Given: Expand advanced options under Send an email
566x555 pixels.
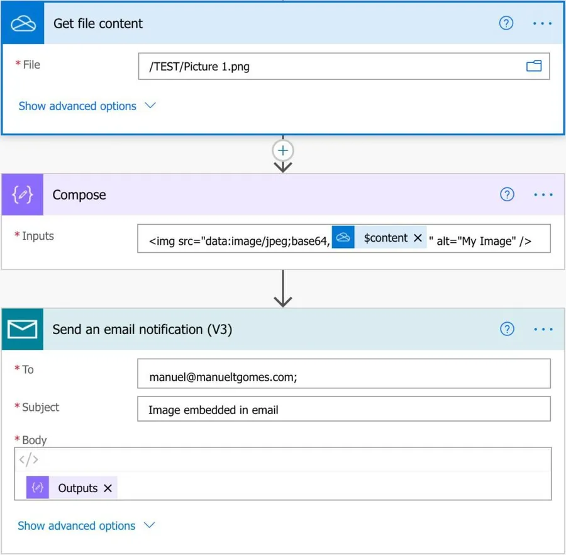Looking at the screenshot, I should (86, 526).
